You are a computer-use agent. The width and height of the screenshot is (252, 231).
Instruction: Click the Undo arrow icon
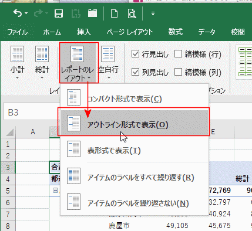tap(18, 13)
